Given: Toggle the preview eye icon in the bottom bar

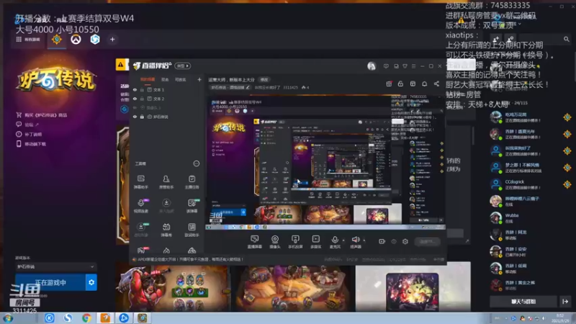Looking at the screenshot, I should pyautogui.click(x=394, y=241).
